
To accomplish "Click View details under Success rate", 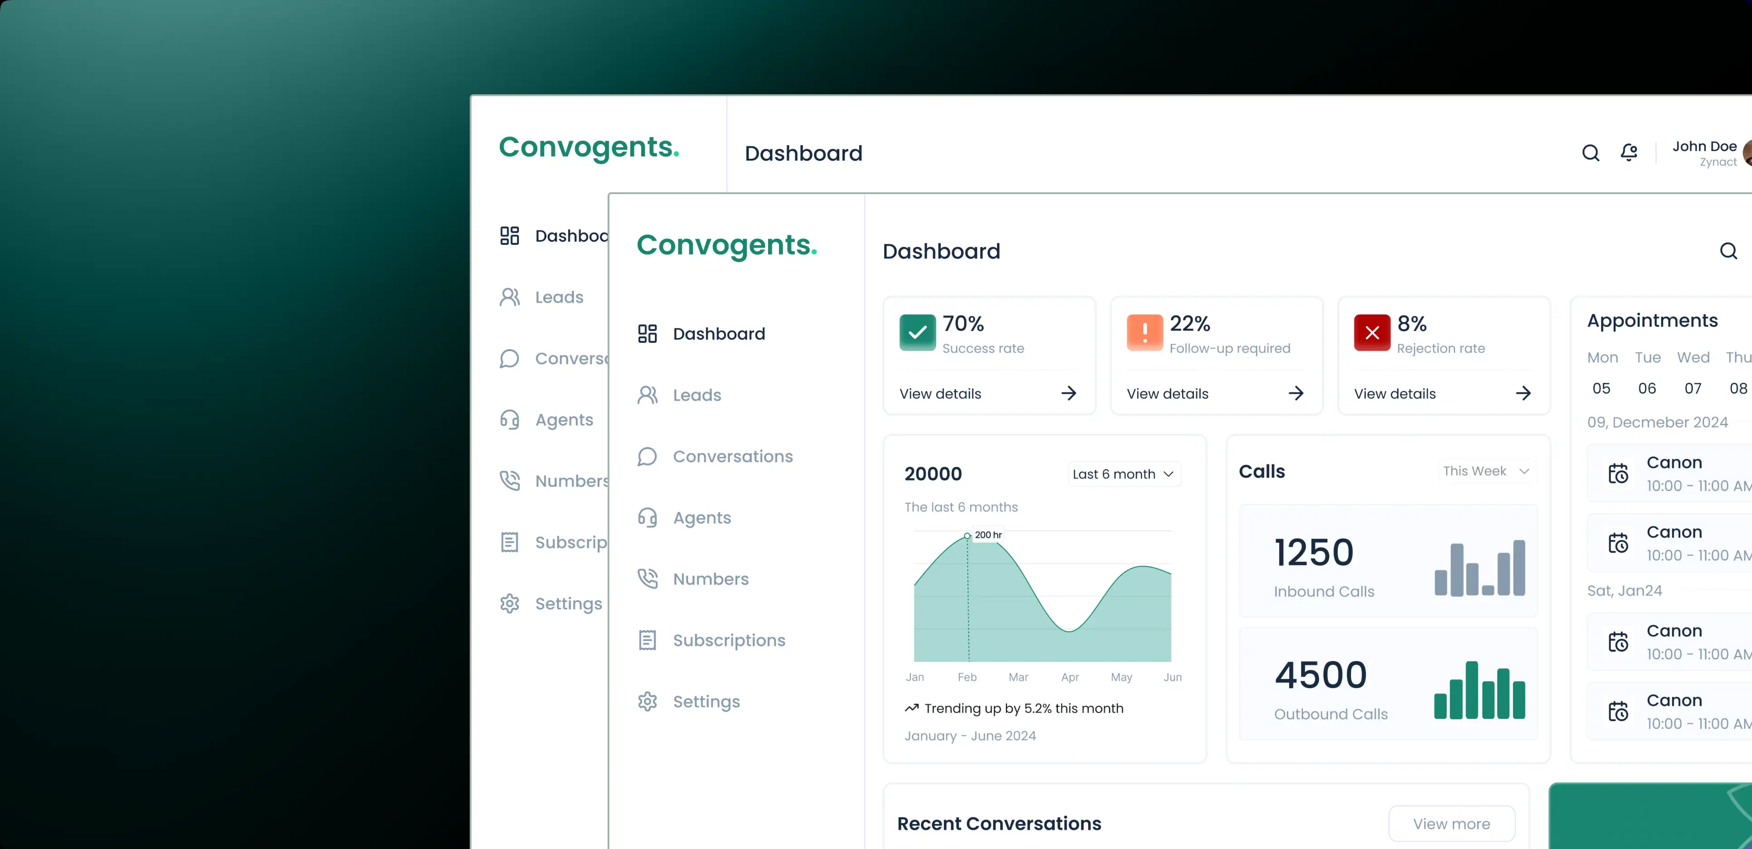I will pos(940,394).
